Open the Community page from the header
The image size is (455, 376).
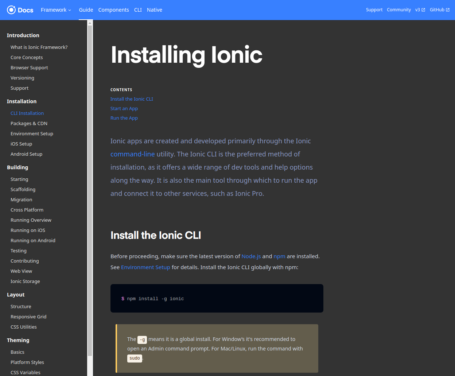(399, 10)
